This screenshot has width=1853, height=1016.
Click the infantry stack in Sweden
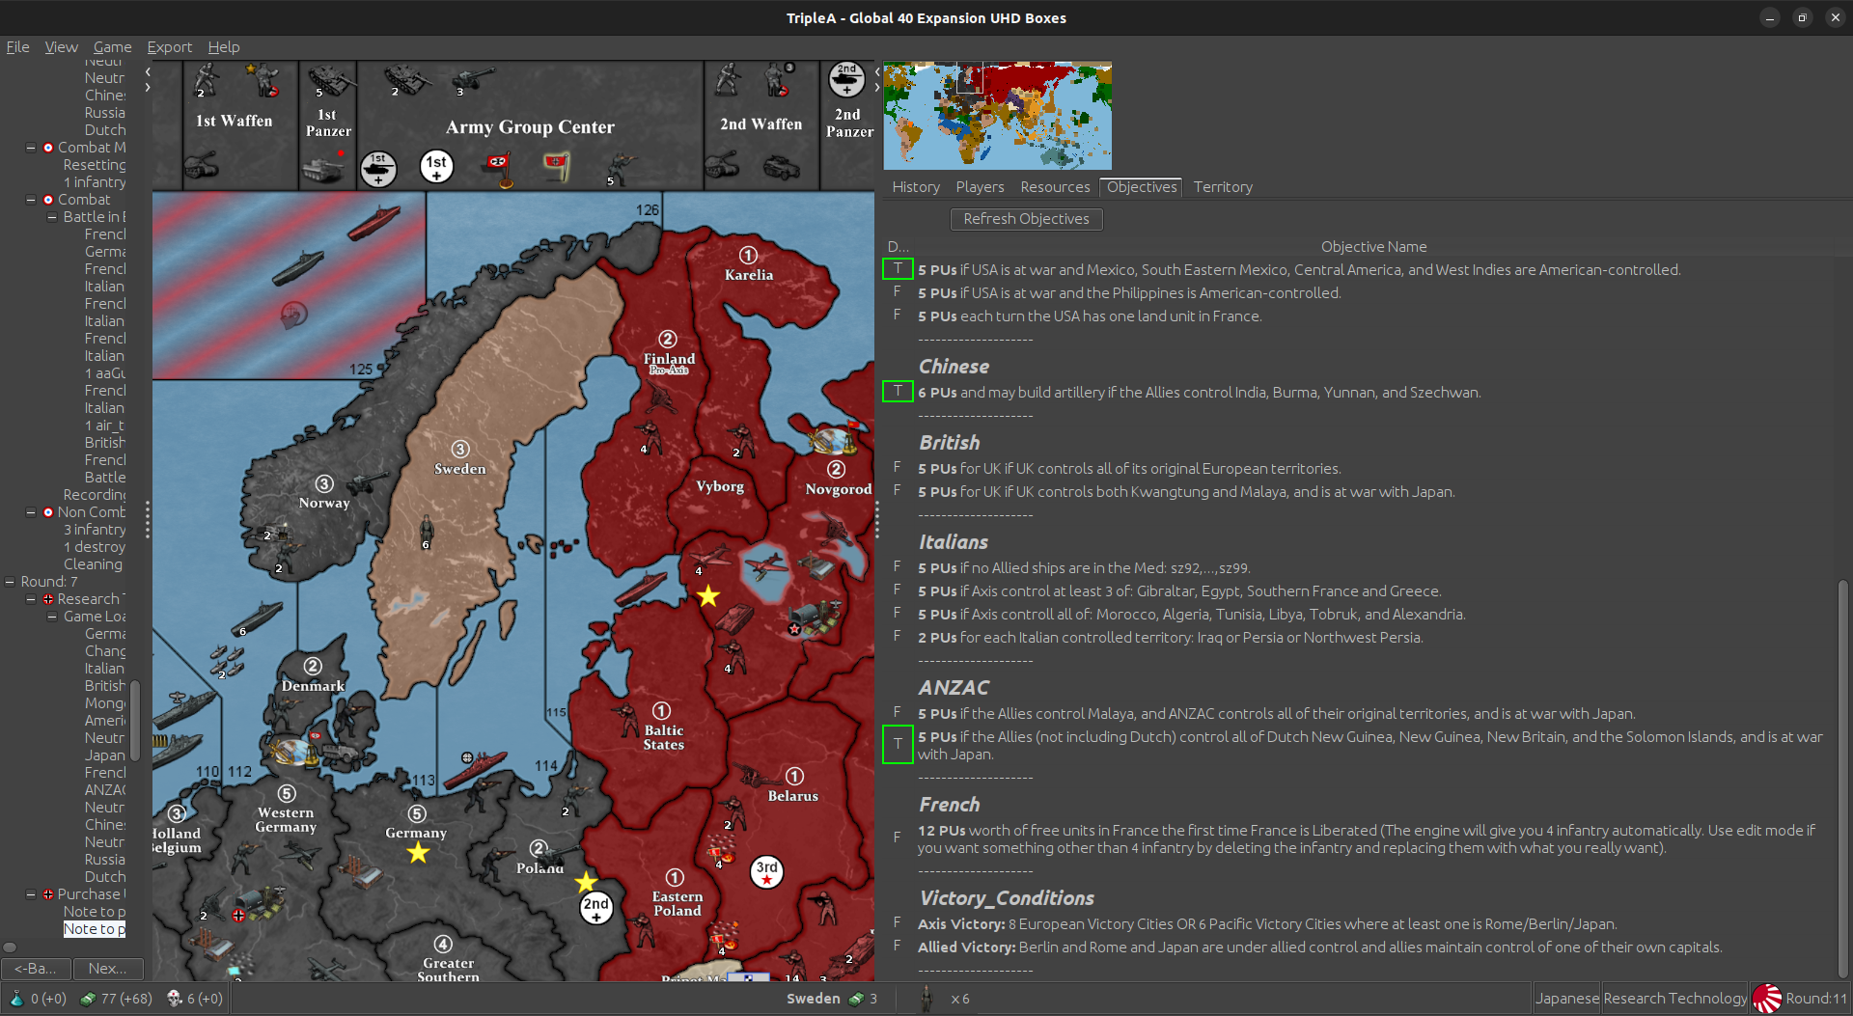pyautogui.click(x=426, y=532)
